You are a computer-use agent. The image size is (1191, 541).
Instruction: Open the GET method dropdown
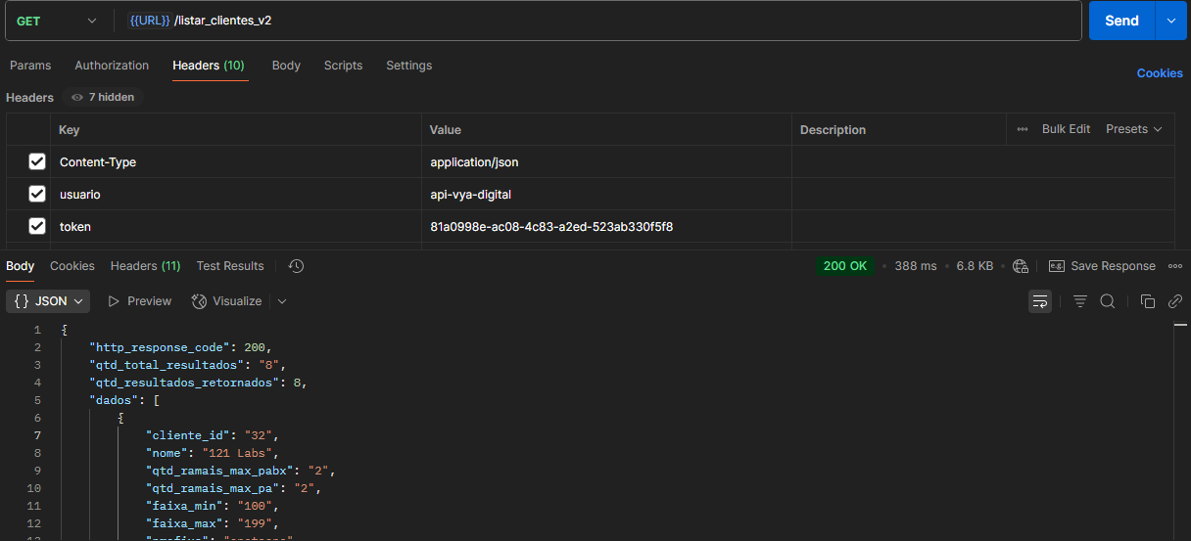[x=56, y=21]
